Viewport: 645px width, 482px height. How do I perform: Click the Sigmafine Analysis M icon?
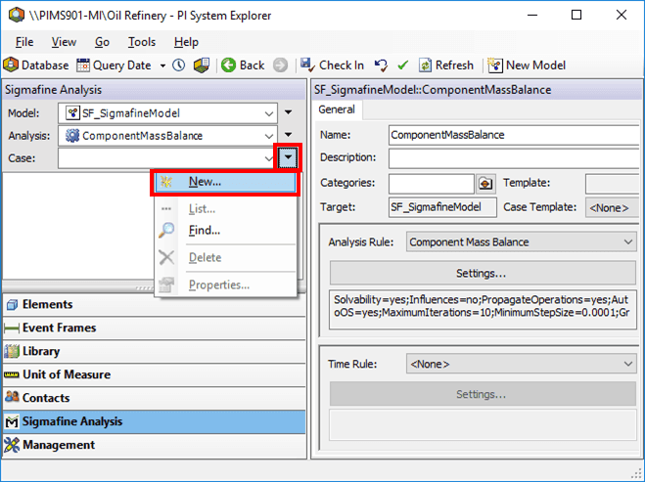[12, 421]
